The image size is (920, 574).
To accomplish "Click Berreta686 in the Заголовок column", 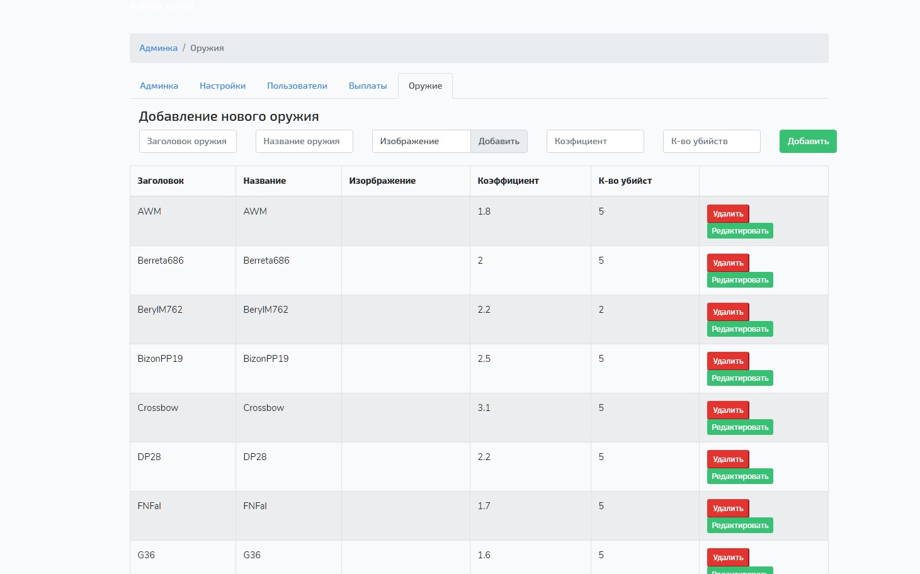I will pos(161,261).
